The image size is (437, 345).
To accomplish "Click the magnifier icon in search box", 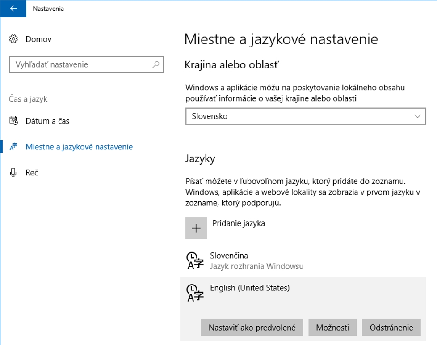I will point(155,64).
